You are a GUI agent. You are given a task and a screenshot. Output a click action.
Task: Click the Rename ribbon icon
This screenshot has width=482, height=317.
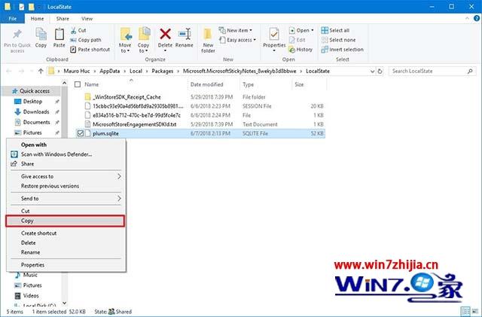[x=185, y=34]
